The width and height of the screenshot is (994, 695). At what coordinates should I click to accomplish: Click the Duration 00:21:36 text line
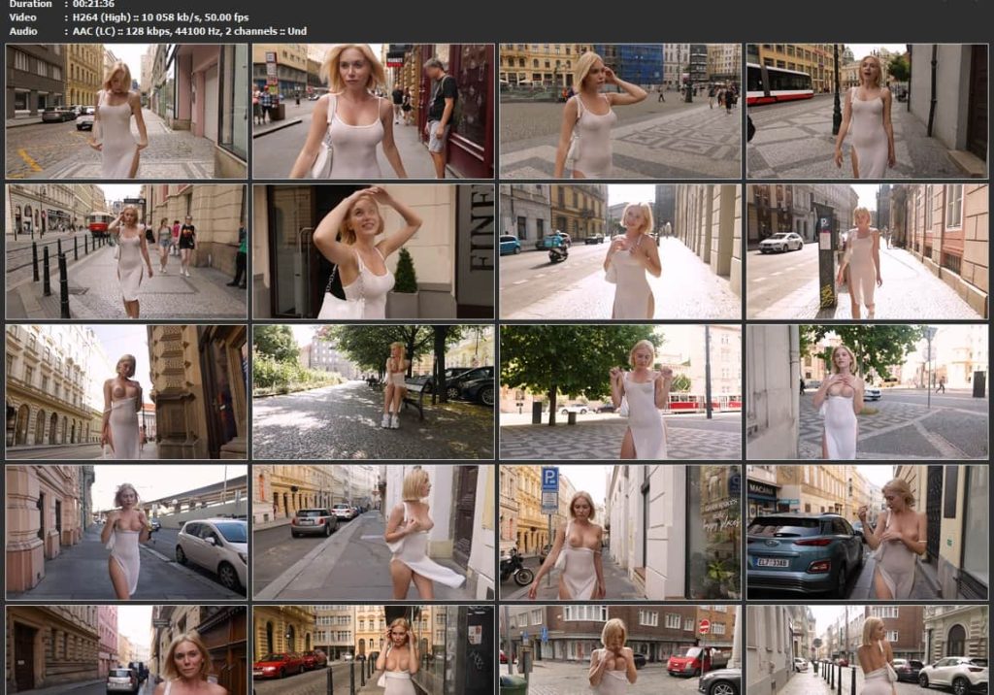63,4
